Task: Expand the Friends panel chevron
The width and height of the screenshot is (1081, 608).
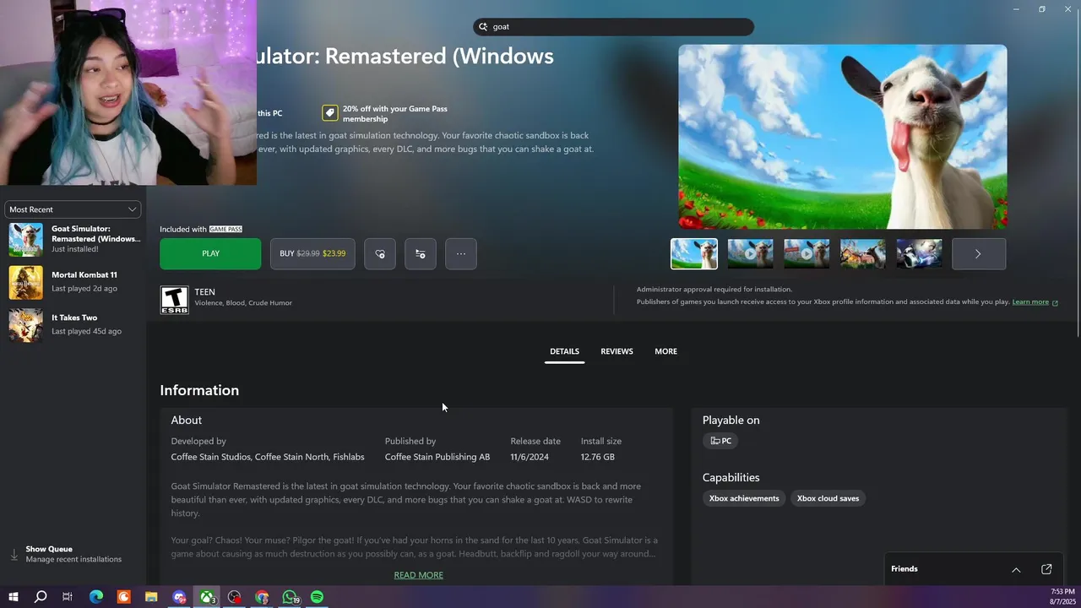Action: 1016,569
